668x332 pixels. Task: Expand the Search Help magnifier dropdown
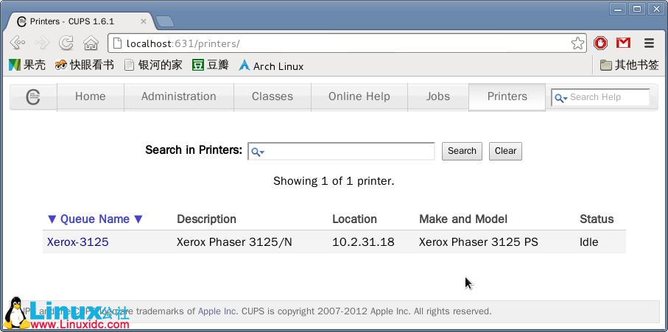[x=561, y=98]
